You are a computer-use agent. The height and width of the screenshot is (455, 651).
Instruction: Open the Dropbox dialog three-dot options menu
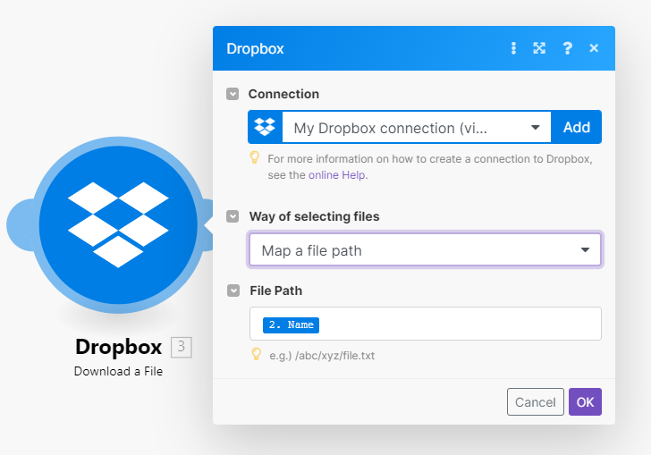(x=513, y=48)
